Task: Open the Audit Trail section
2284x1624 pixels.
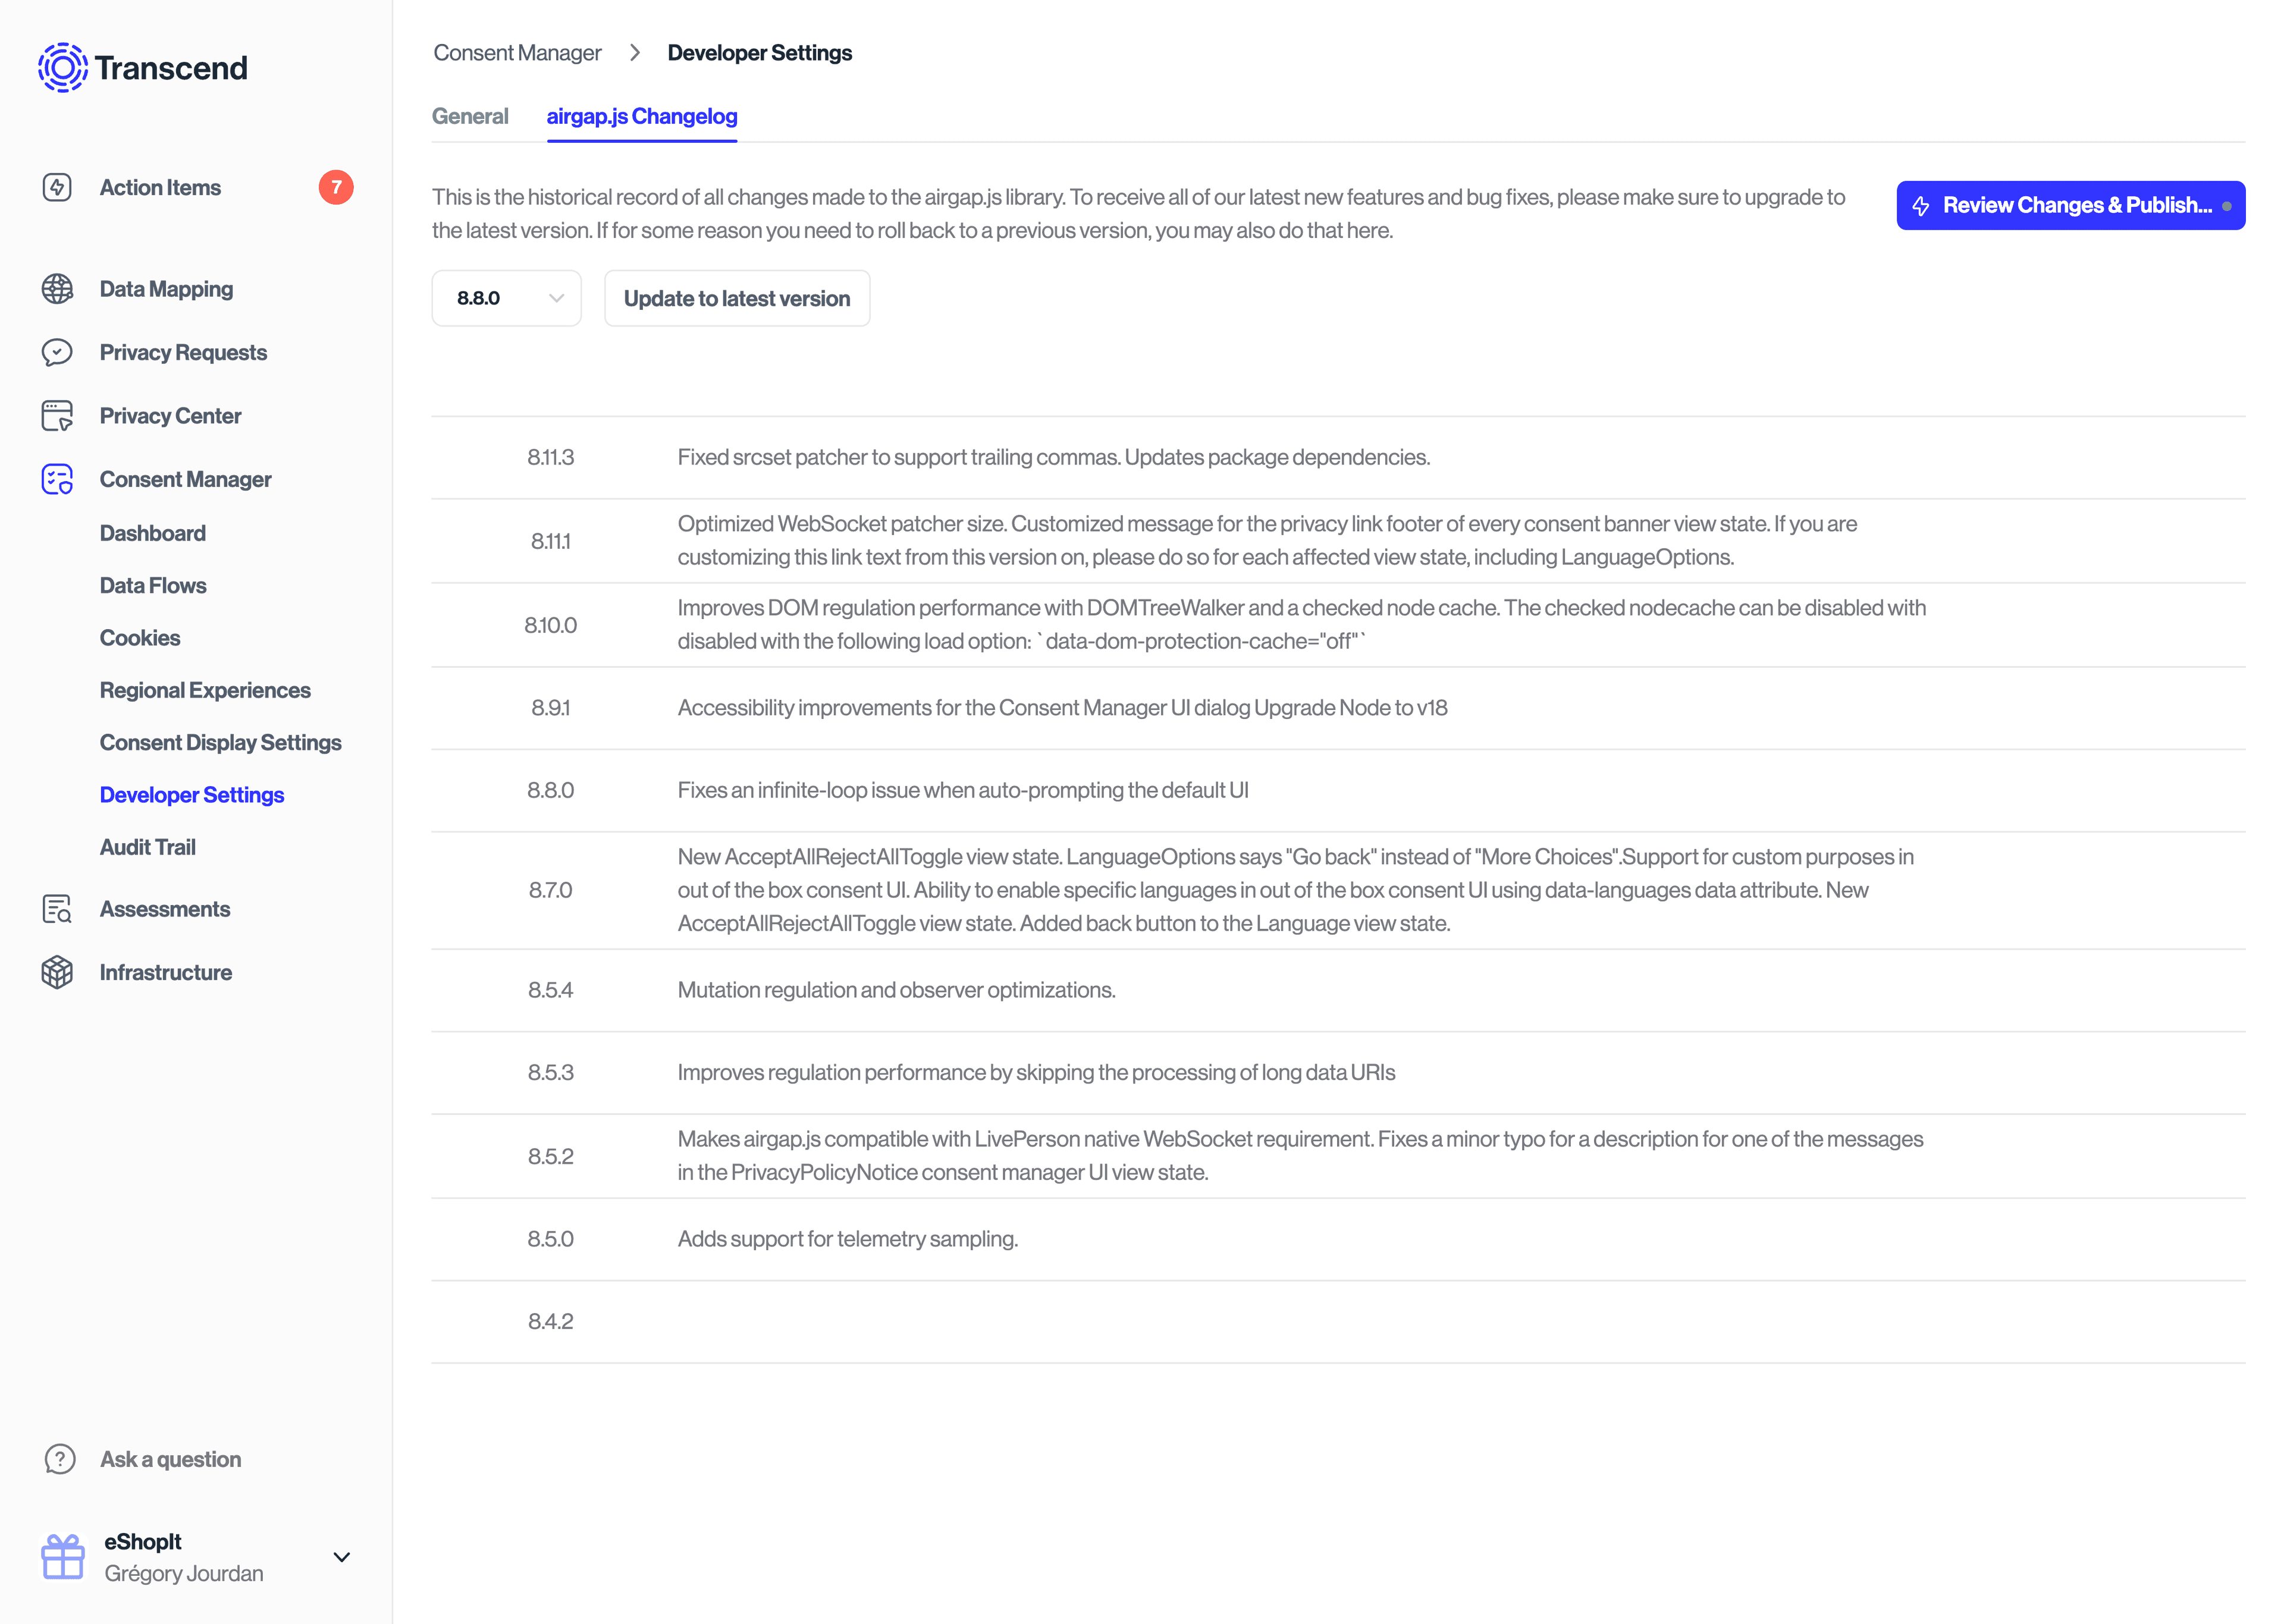Action: pyautogui.click(x=147, y=847)
